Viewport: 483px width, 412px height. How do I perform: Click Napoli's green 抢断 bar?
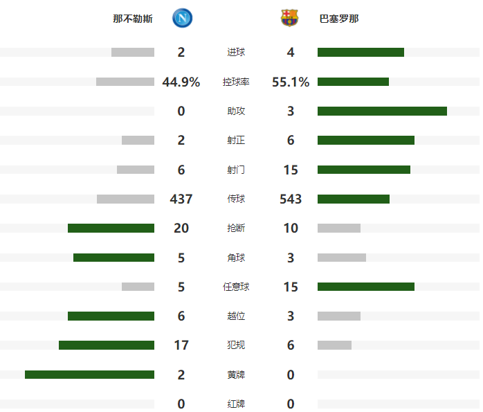tap(111, 228)
